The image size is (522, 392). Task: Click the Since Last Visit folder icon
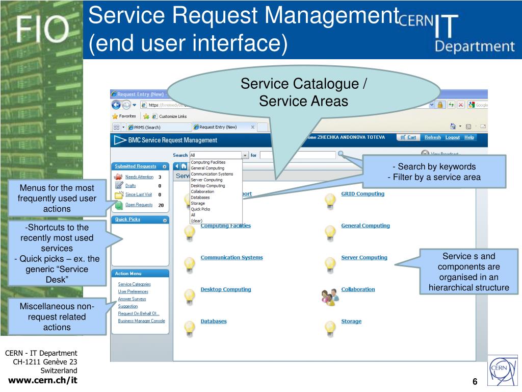[x=119, y=194]
